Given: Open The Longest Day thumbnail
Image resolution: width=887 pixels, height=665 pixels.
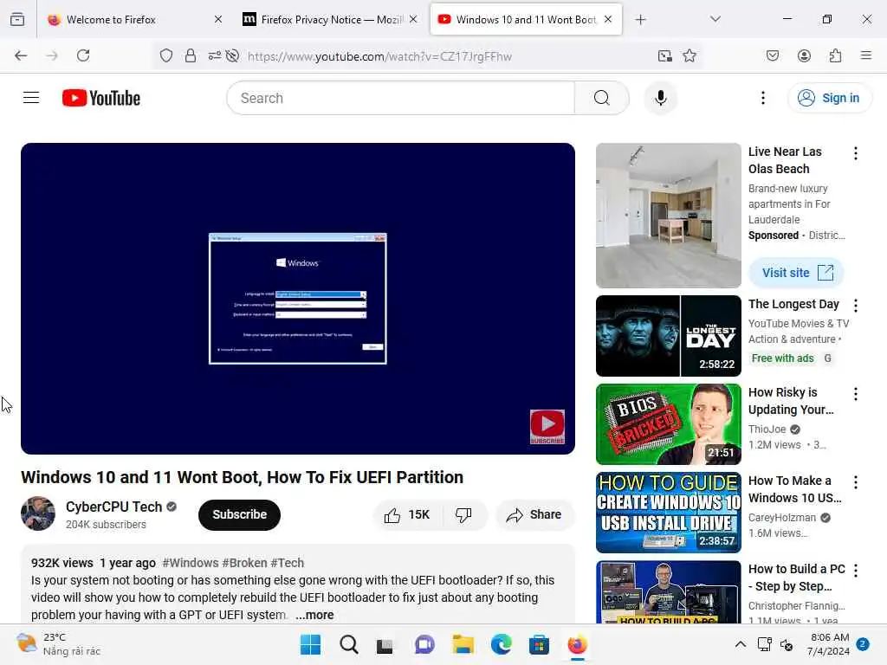Looking at the screenshot, I should click(668, 335).
